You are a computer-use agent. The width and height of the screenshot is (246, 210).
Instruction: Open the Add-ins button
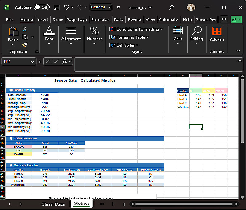pos(217,34)
